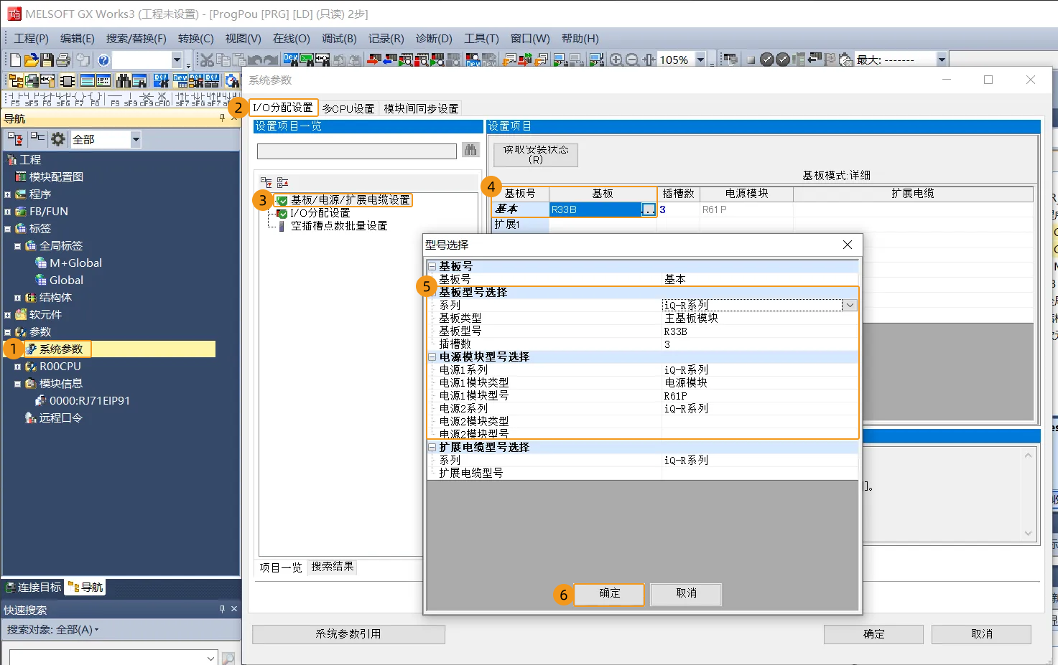Click the collapse-all tree icon above setting list
1058x665 pixels.
[282, 182]
